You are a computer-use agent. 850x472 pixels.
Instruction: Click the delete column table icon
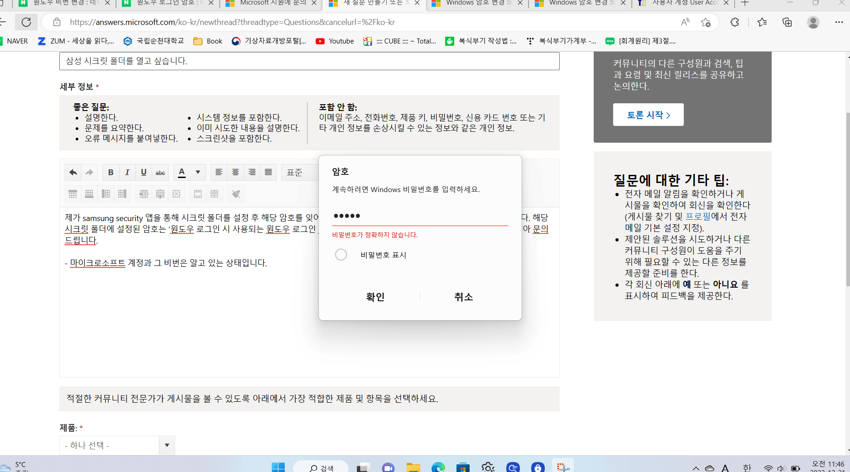coord(160,194)
